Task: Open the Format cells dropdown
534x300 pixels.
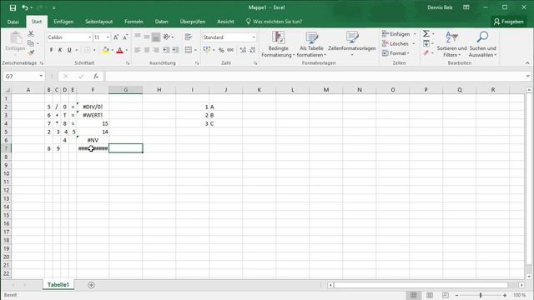Action: pyautogui.click(x=396, y=53)
